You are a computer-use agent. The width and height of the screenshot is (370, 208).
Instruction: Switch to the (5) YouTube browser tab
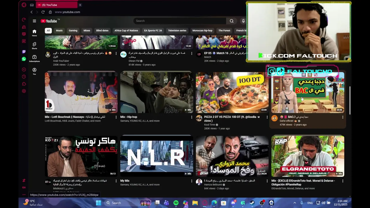point(57,5)
